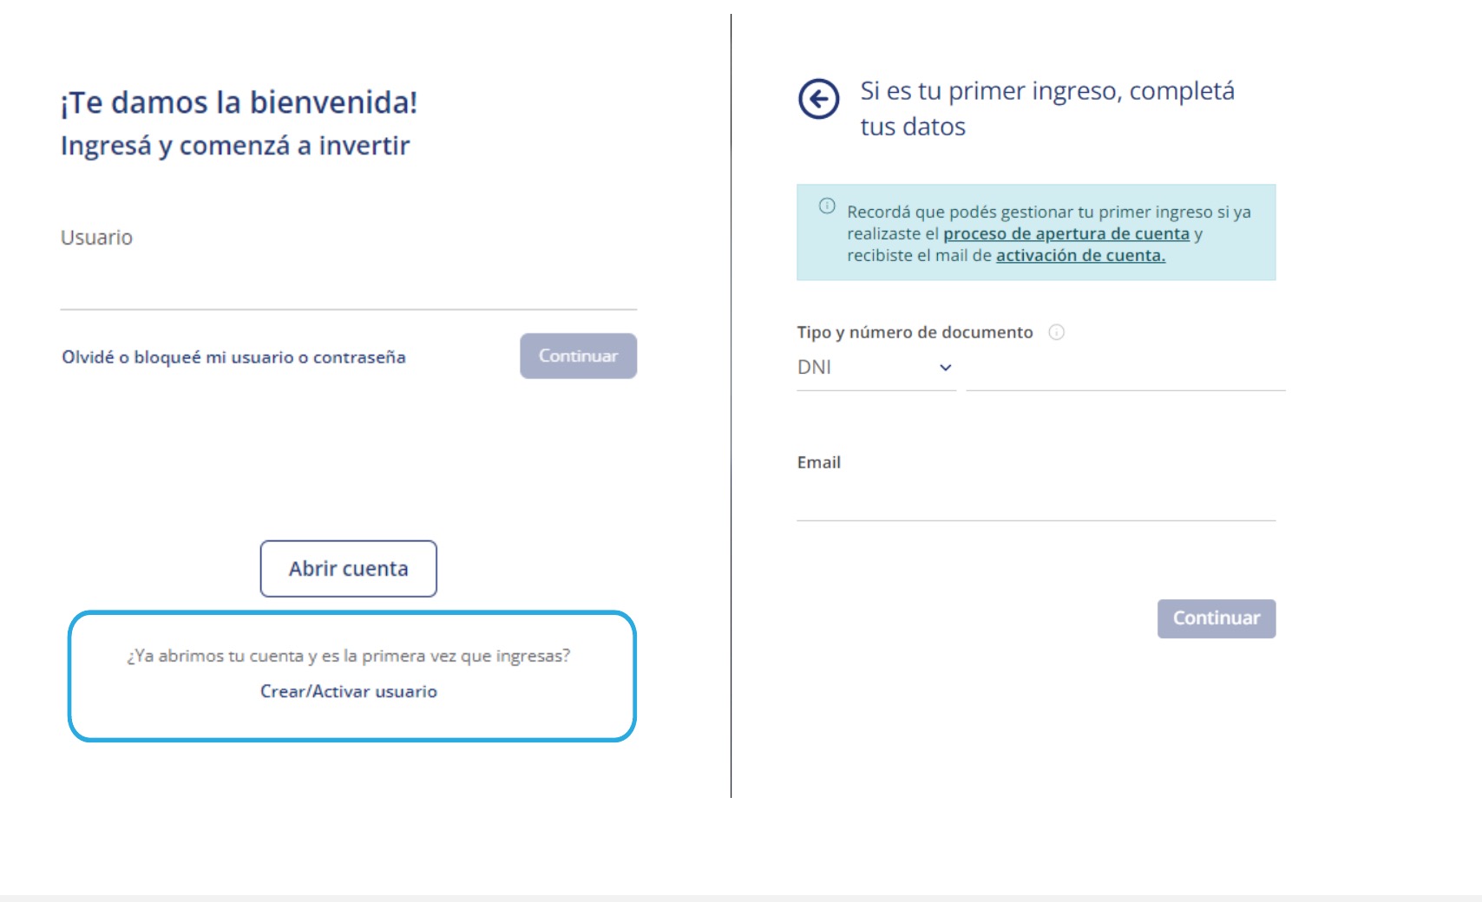This screenshot has height=902, width=1482.
Task: Click the info icon in the blue reminder banner
Action: [x=827, y=206]
